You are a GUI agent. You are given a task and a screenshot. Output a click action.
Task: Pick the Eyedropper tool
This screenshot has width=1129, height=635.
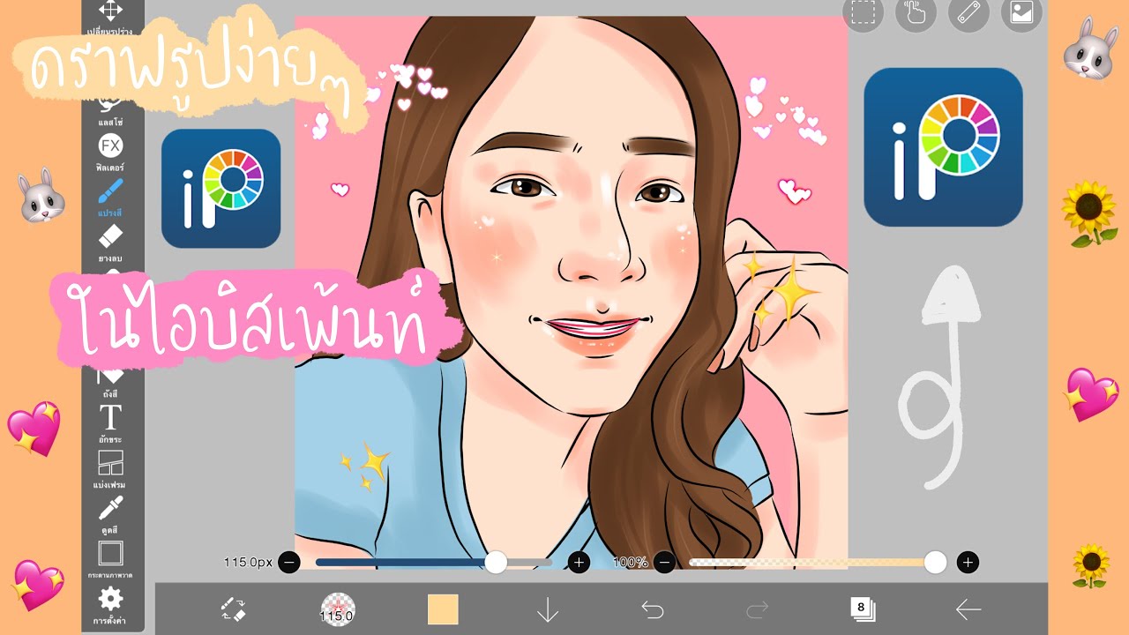click(110, 508)
